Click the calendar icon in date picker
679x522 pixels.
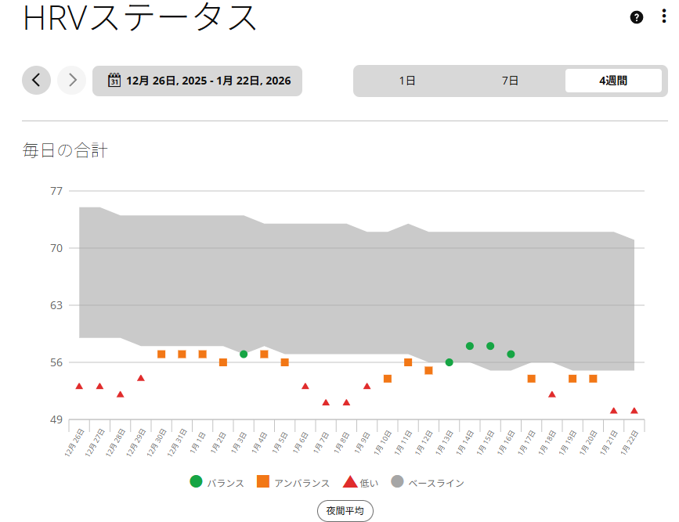tap(114, 80)
